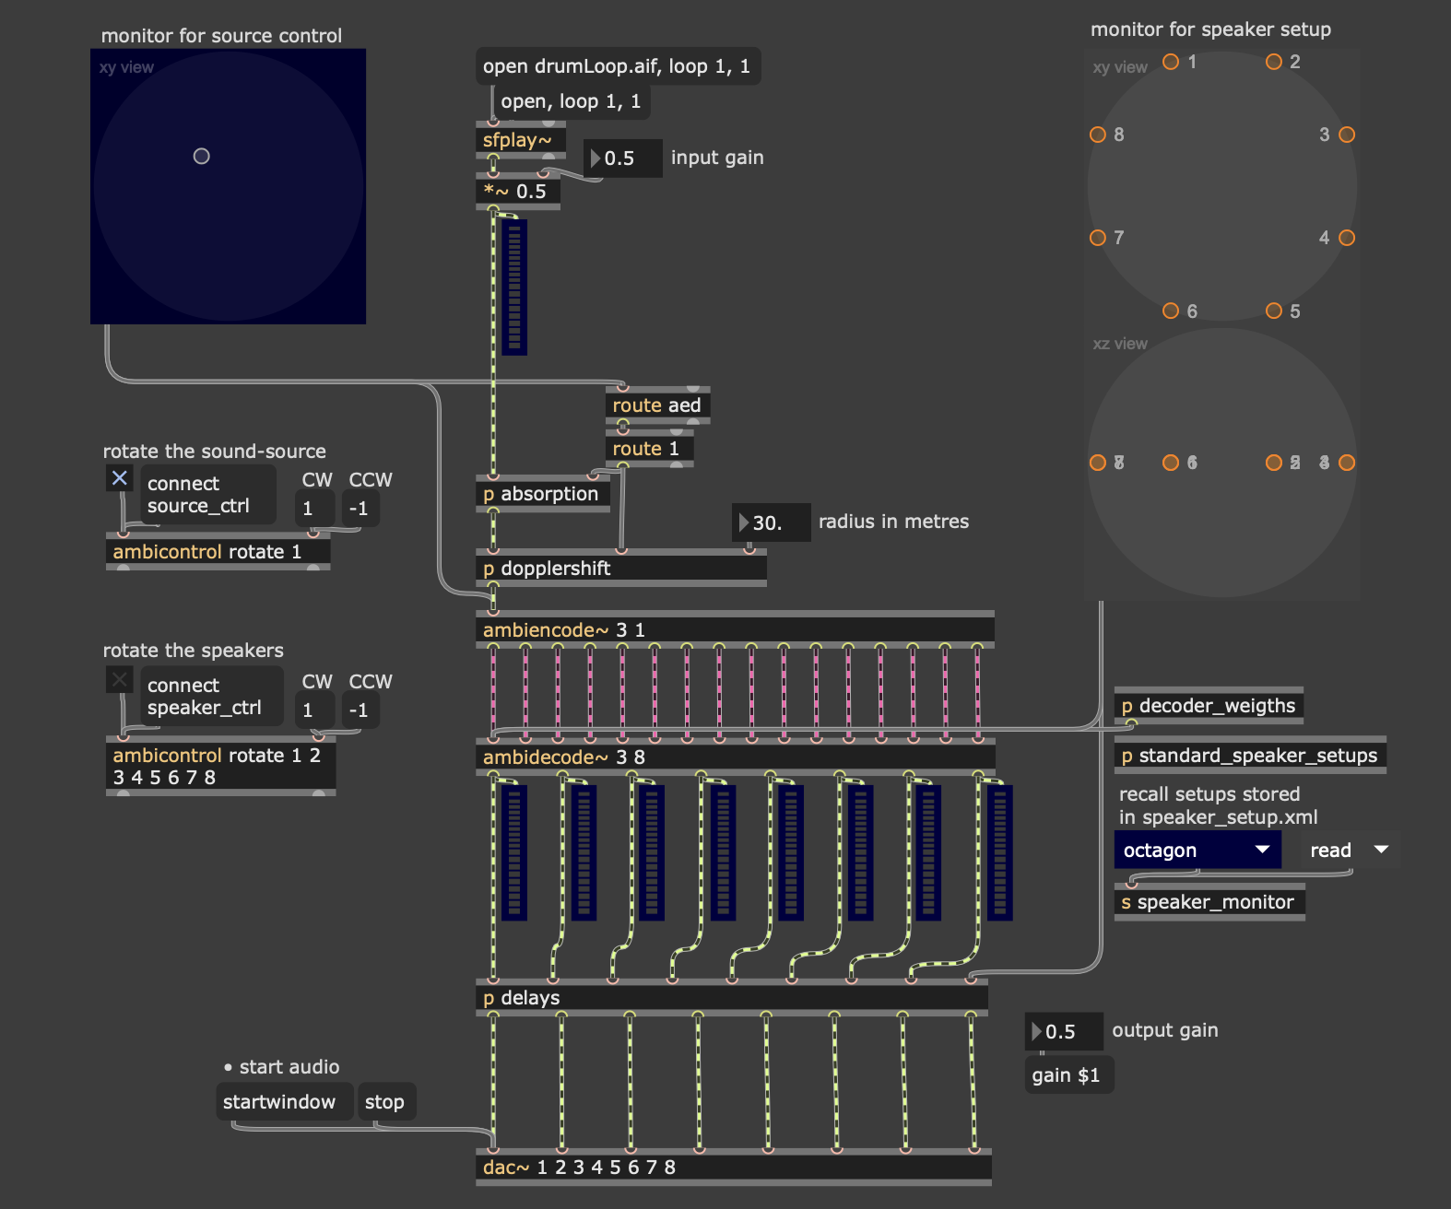Select the p standard_speaker_setups subpatcher
The height and width of the screenshot is (1209, 1451).
coord(1250,756)
